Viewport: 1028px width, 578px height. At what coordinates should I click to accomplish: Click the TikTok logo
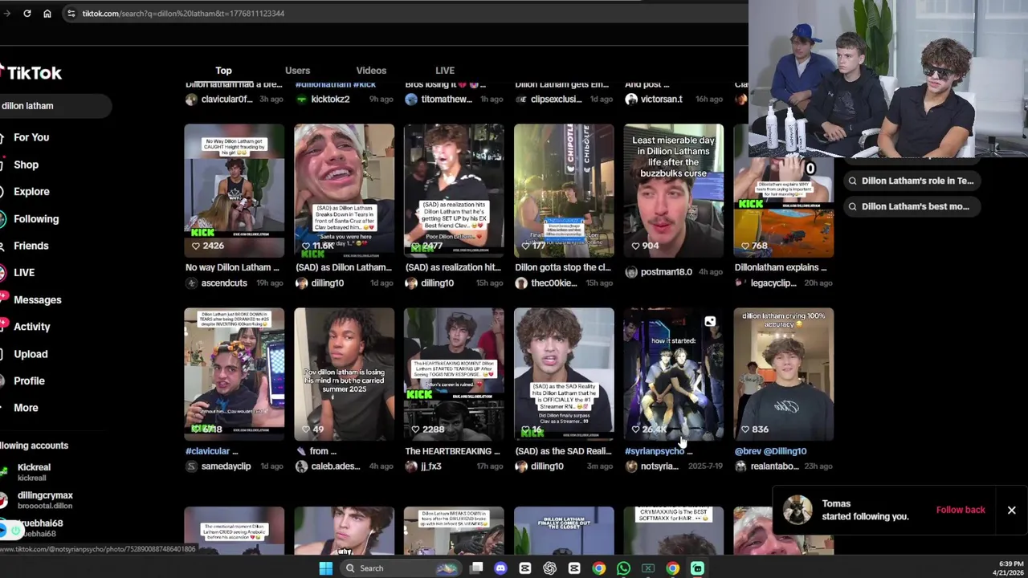pos(32,73)
